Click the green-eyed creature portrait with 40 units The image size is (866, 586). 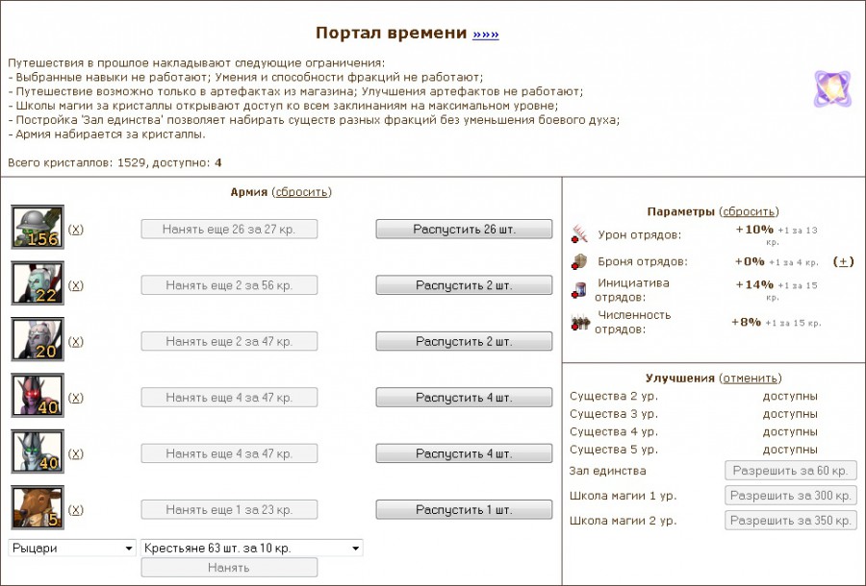point(38,452)
